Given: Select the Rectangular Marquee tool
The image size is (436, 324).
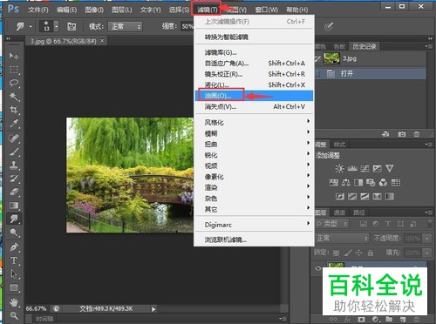Looking at the screenshot, I should pyautogui.click(x=14, y=70).
